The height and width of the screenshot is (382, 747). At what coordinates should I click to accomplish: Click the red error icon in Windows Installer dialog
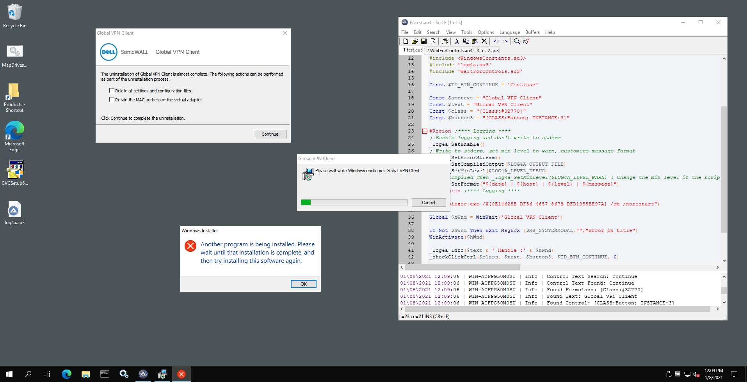pyautogui.click(x=190, y=246)
